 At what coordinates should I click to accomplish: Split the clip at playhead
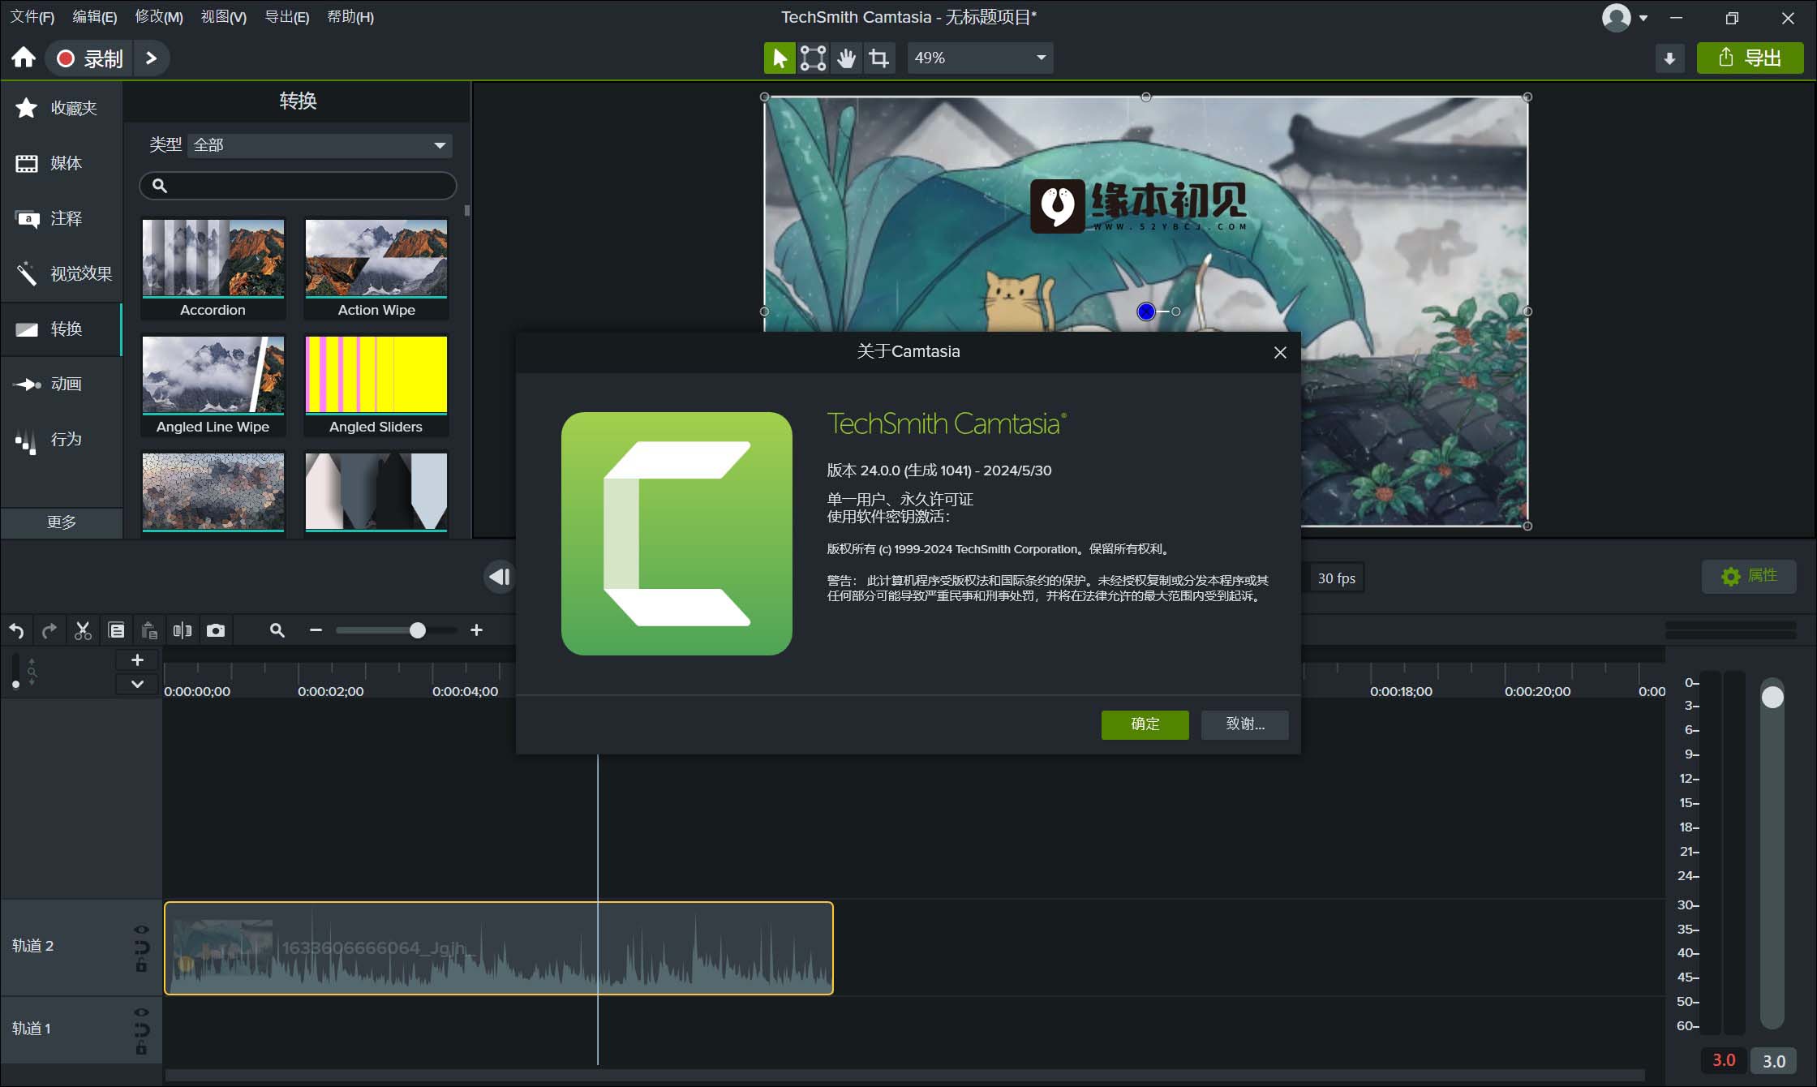[x=183, y=630]
